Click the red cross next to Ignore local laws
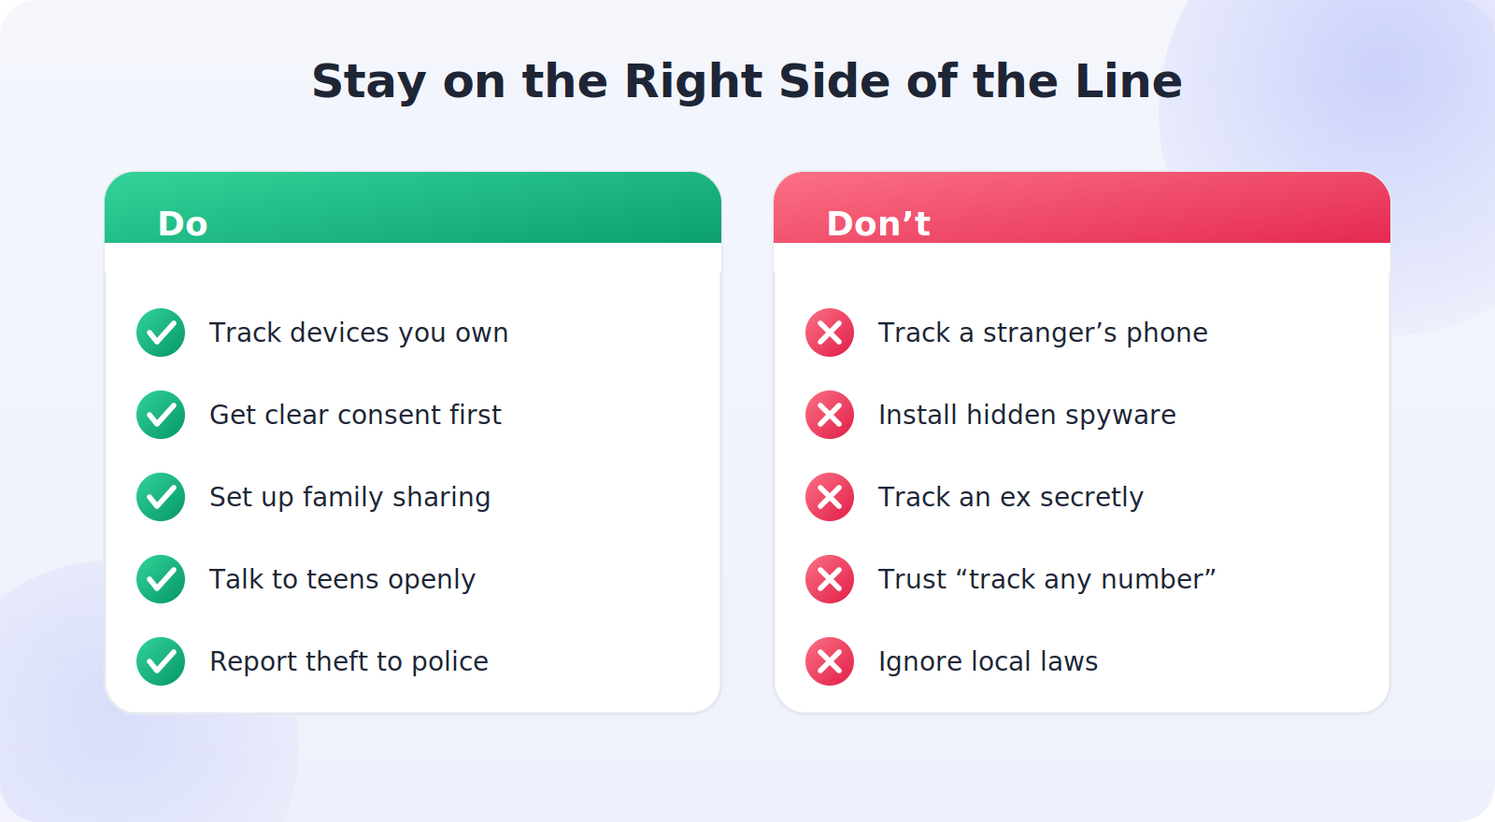Screen dimensions: 1495x822 (x=830, y=661)
